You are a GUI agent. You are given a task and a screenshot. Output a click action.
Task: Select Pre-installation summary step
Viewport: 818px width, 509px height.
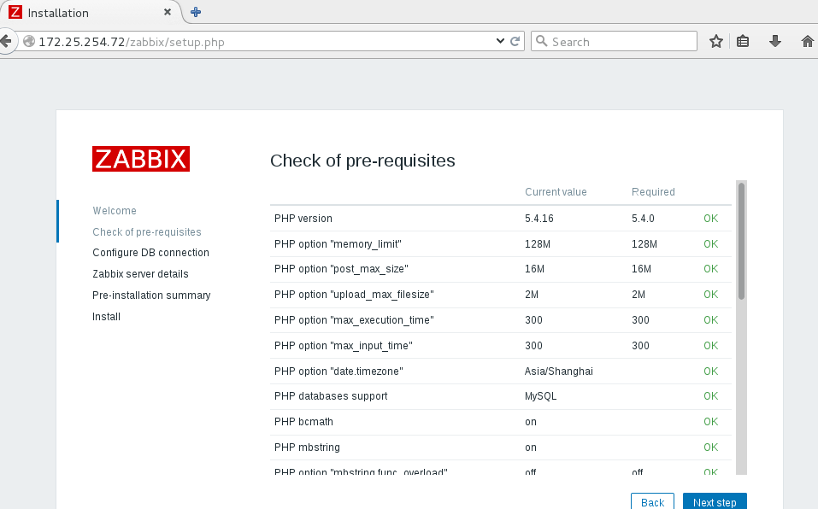(x=151, y=295)
